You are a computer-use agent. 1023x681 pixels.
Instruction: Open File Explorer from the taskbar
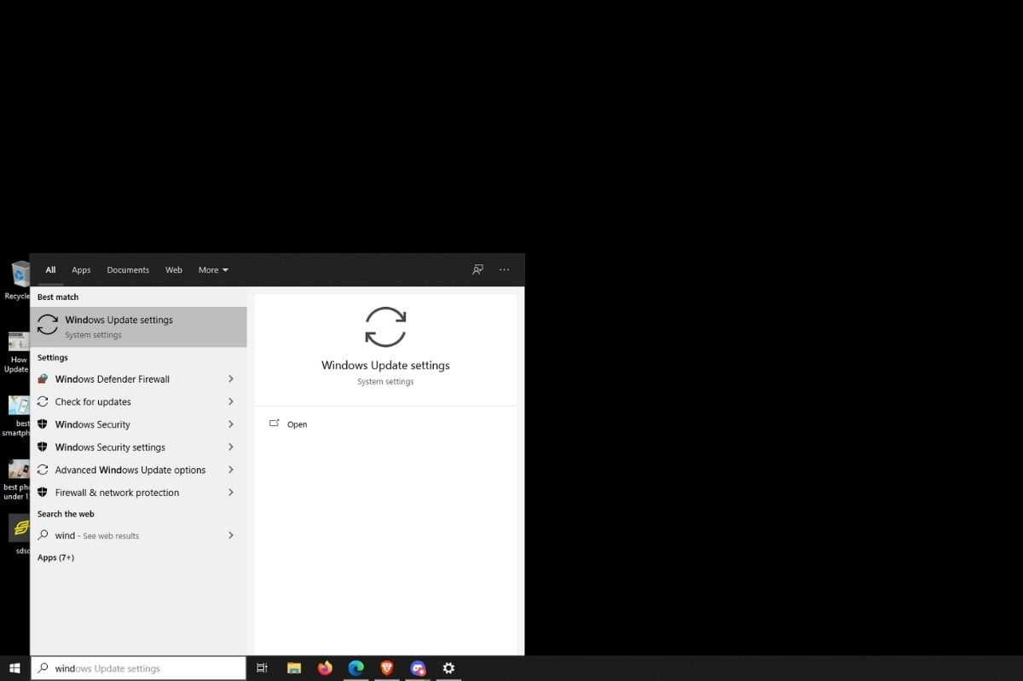(x=294, y=668)
